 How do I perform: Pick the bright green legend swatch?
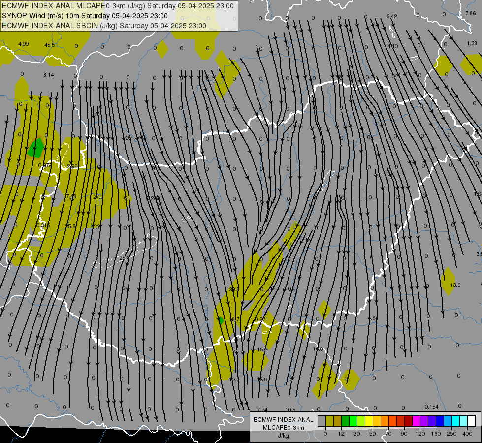point(353,421)
